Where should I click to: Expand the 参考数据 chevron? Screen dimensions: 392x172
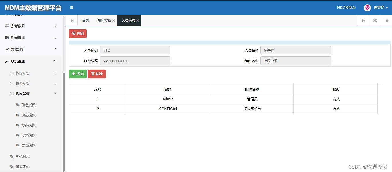pyautogui.click(x=55, y=26)
